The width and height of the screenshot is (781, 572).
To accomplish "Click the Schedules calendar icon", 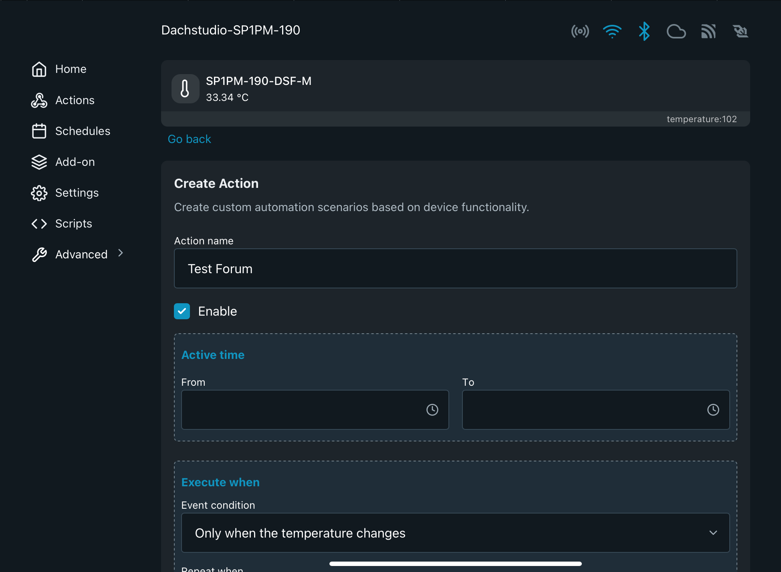I will 39,131.
